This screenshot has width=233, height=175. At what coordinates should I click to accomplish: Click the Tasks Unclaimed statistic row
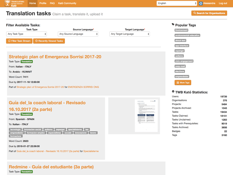(x=199, y=120)
